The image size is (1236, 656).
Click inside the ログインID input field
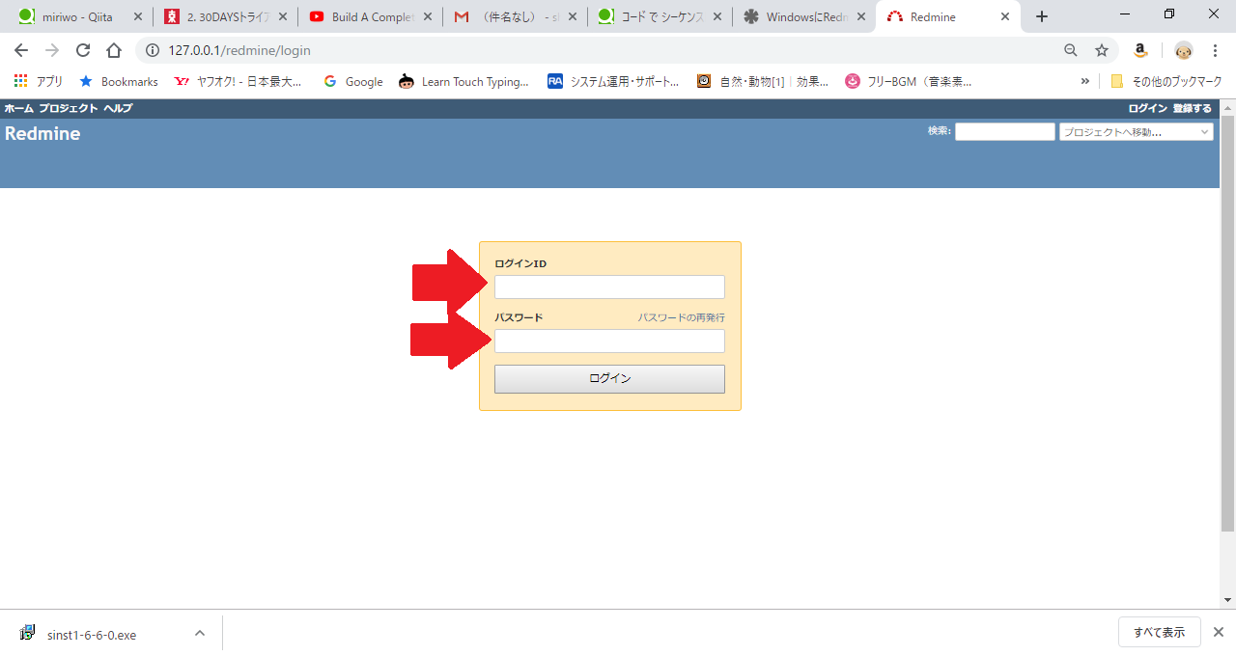click(x=609, y=287)
